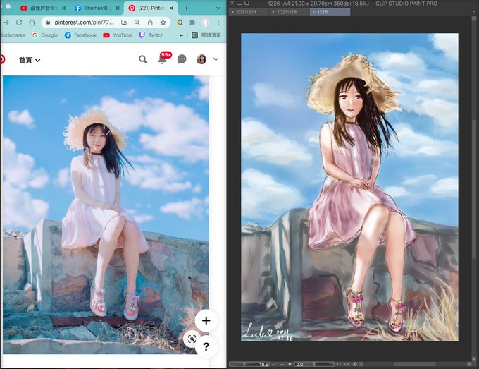Open Pinterest notifications bell showing 99+

tap(163, 59)
